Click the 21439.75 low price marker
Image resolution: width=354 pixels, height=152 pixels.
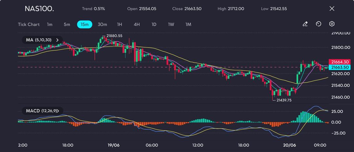pyautogui.click(x=284, y=100)
